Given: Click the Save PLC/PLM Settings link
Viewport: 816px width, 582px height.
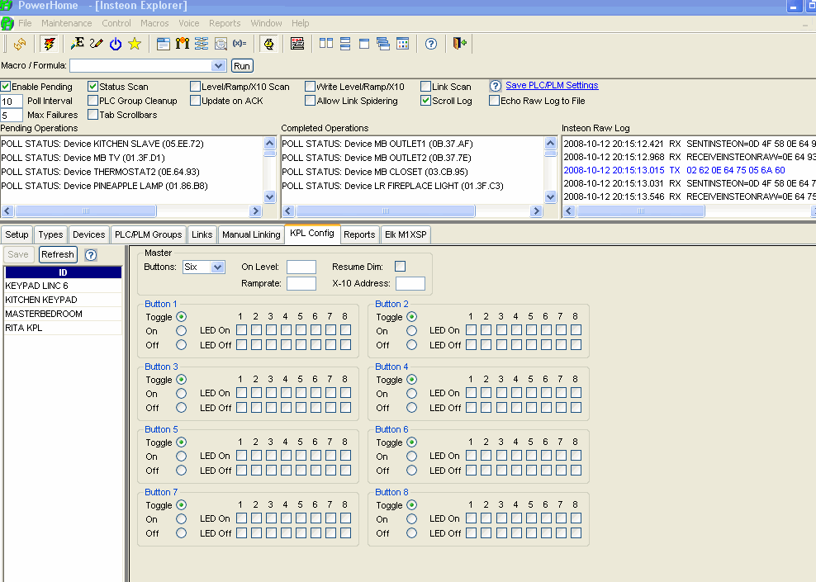Looking at the screenshot, I should (x=553, y=85).
